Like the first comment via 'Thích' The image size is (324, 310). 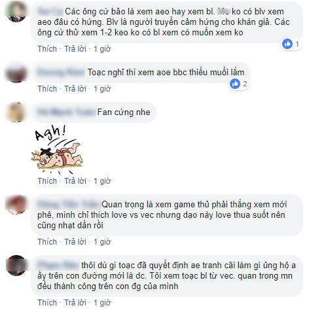point(47,49)
